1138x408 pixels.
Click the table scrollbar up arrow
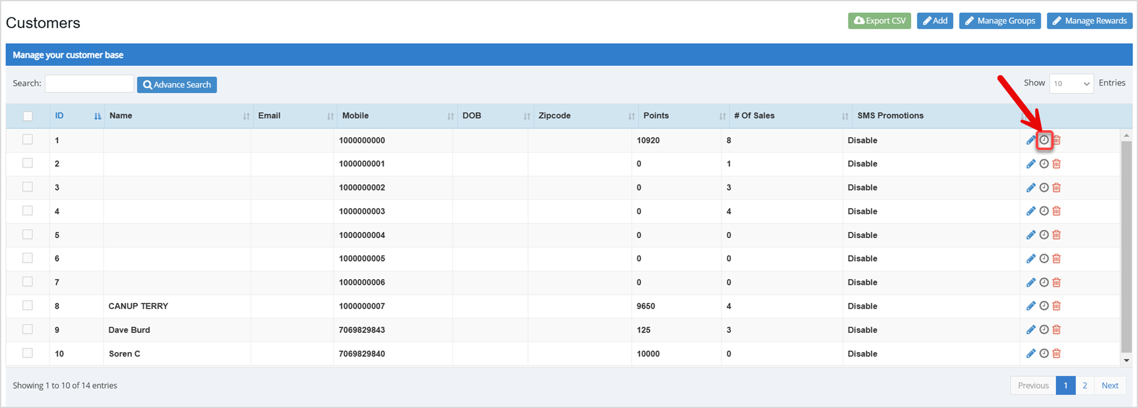coord(1126,135)
